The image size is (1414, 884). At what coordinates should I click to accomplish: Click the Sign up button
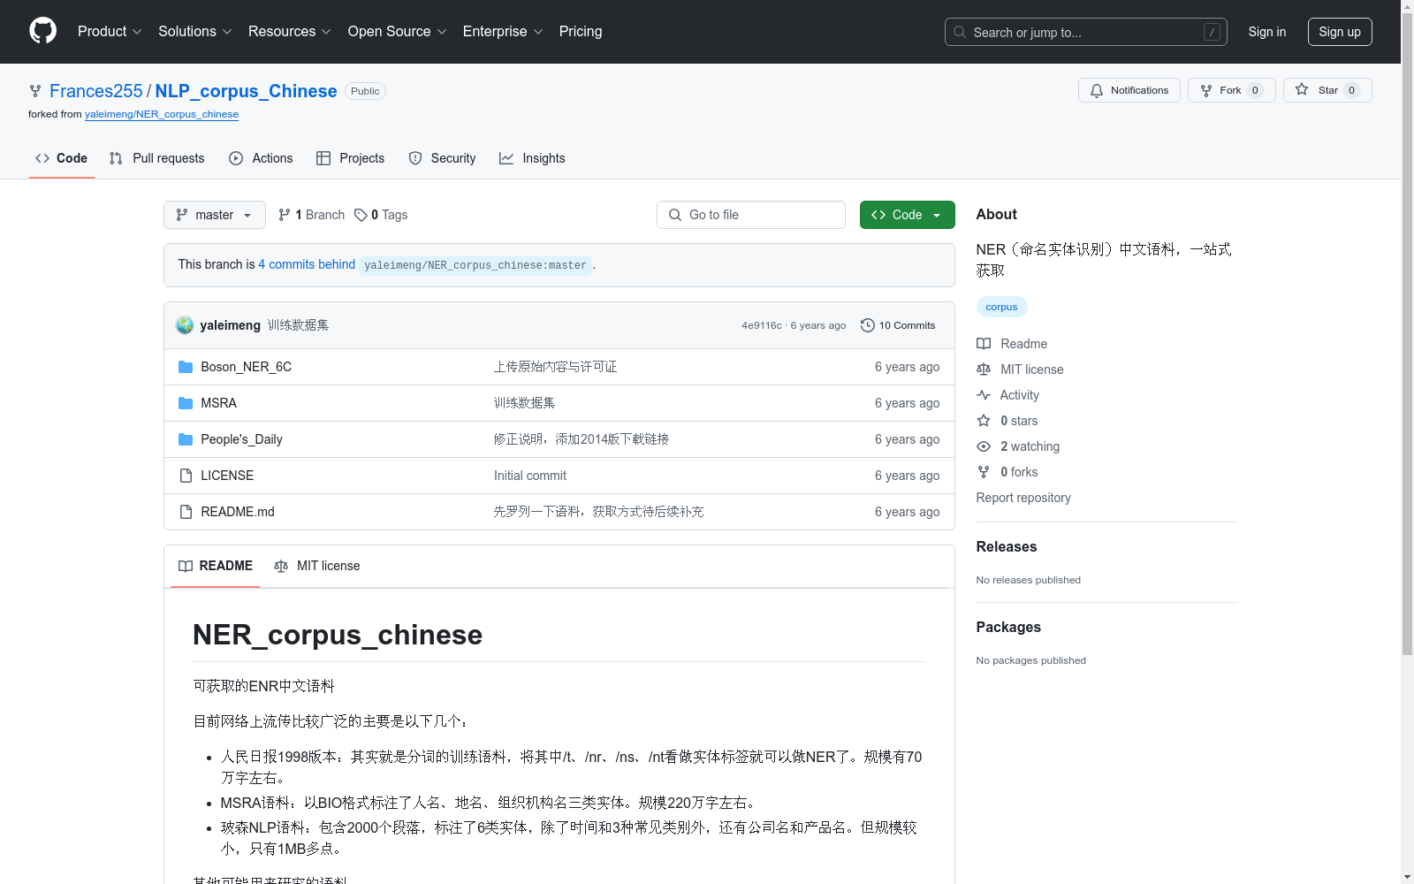coord(1340,32)
